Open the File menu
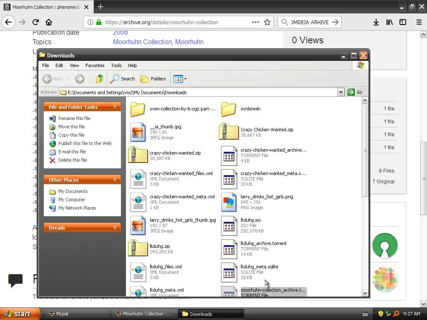Screen dimensions: 427x320 coord(45,65)
